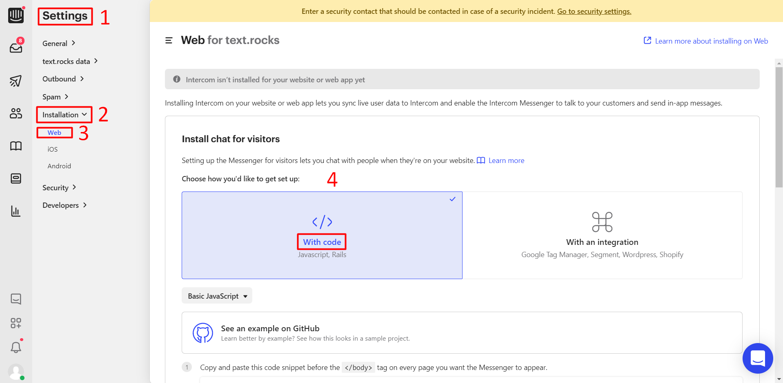783x383 pixels.
Task: Open Learn more about installing on Web
Action: [706, 41]
